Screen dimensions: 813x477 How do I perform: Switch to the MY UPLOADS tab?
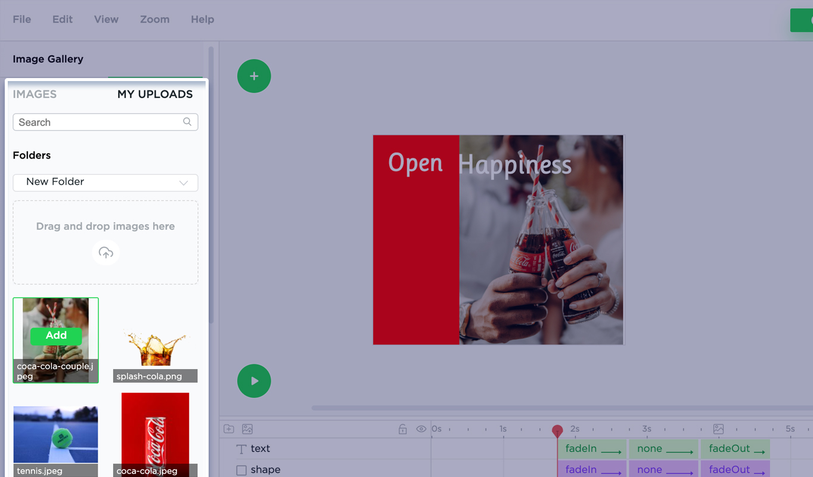(155, 94)
